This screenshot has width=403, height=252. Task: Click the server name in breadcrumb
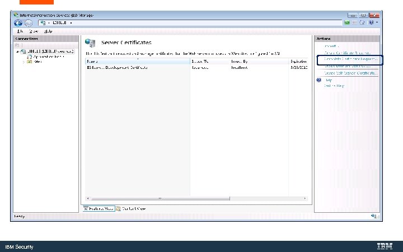pyautogui.click(x=59, y=23)
